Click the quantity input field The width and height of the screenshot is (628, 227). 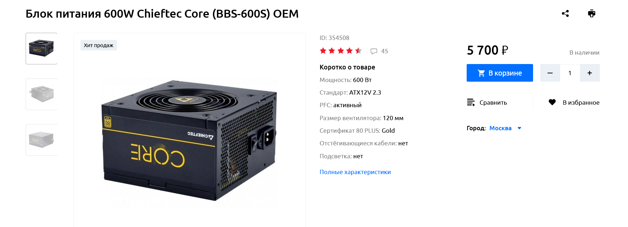click(x=570, y=73)
